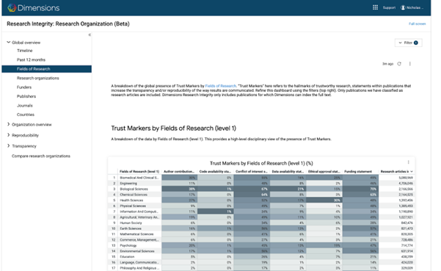Expand the Organization overview section
Image resolution: width=441 pixels, height=271 pixels.
(8, 124)
